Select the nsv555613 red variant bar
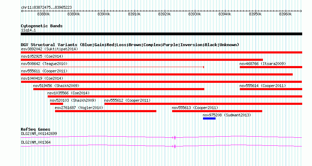Viewport: 312px width, 166px height. point(217,111)
